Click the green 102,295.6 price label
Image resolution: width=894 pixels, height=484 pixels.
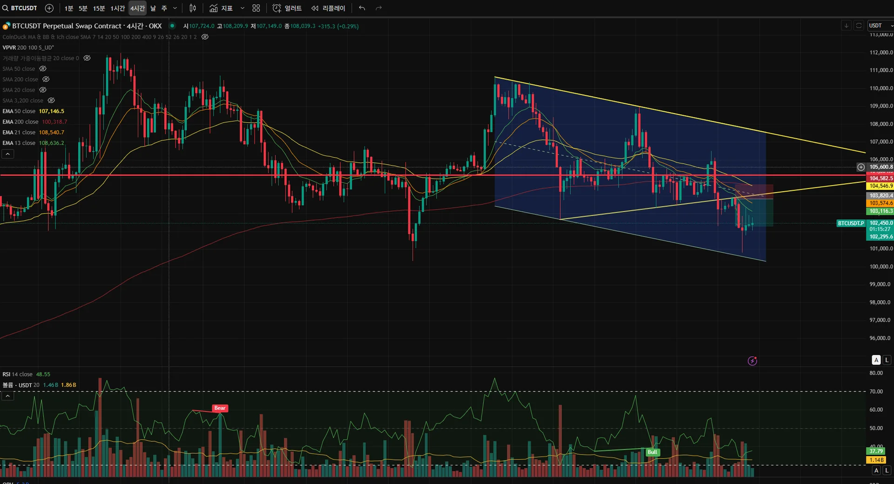point(880,236)
